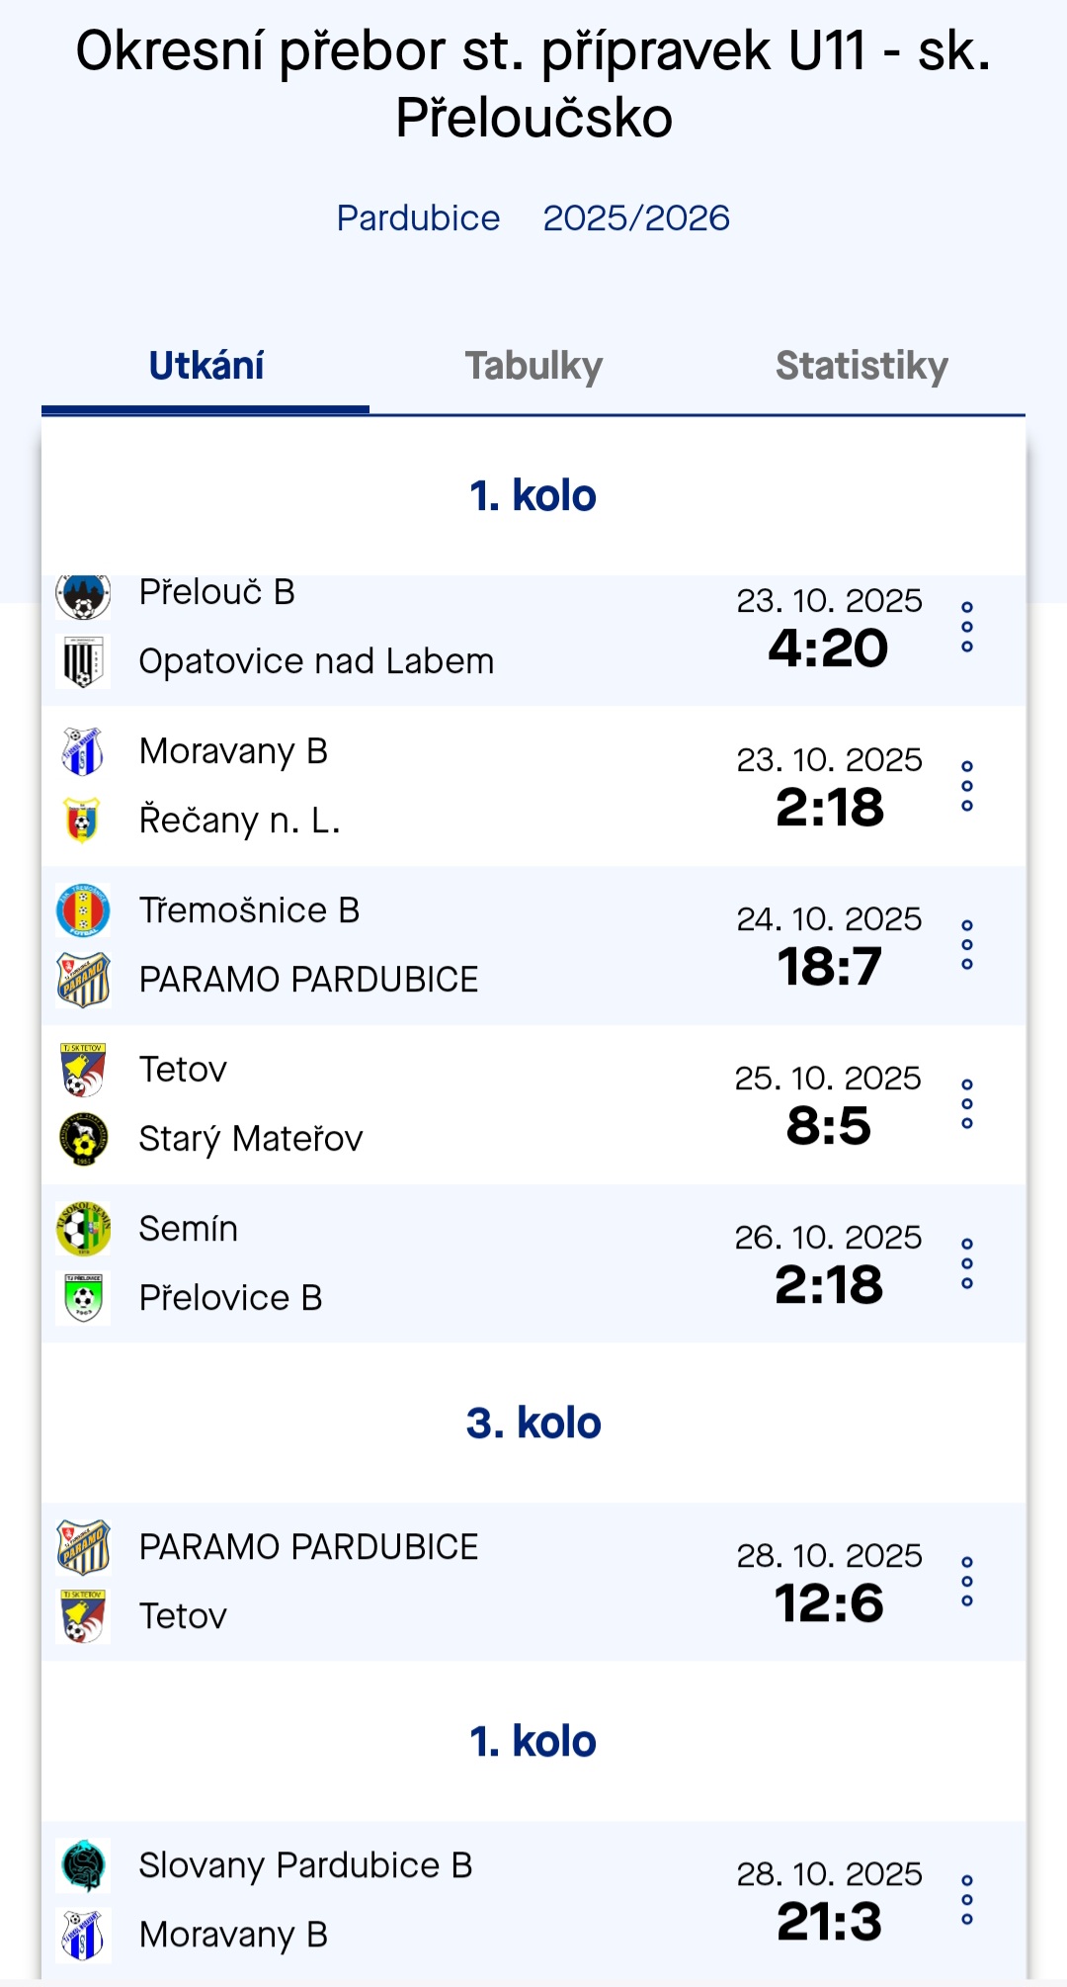Select the Utkání tab

[205, 366]
